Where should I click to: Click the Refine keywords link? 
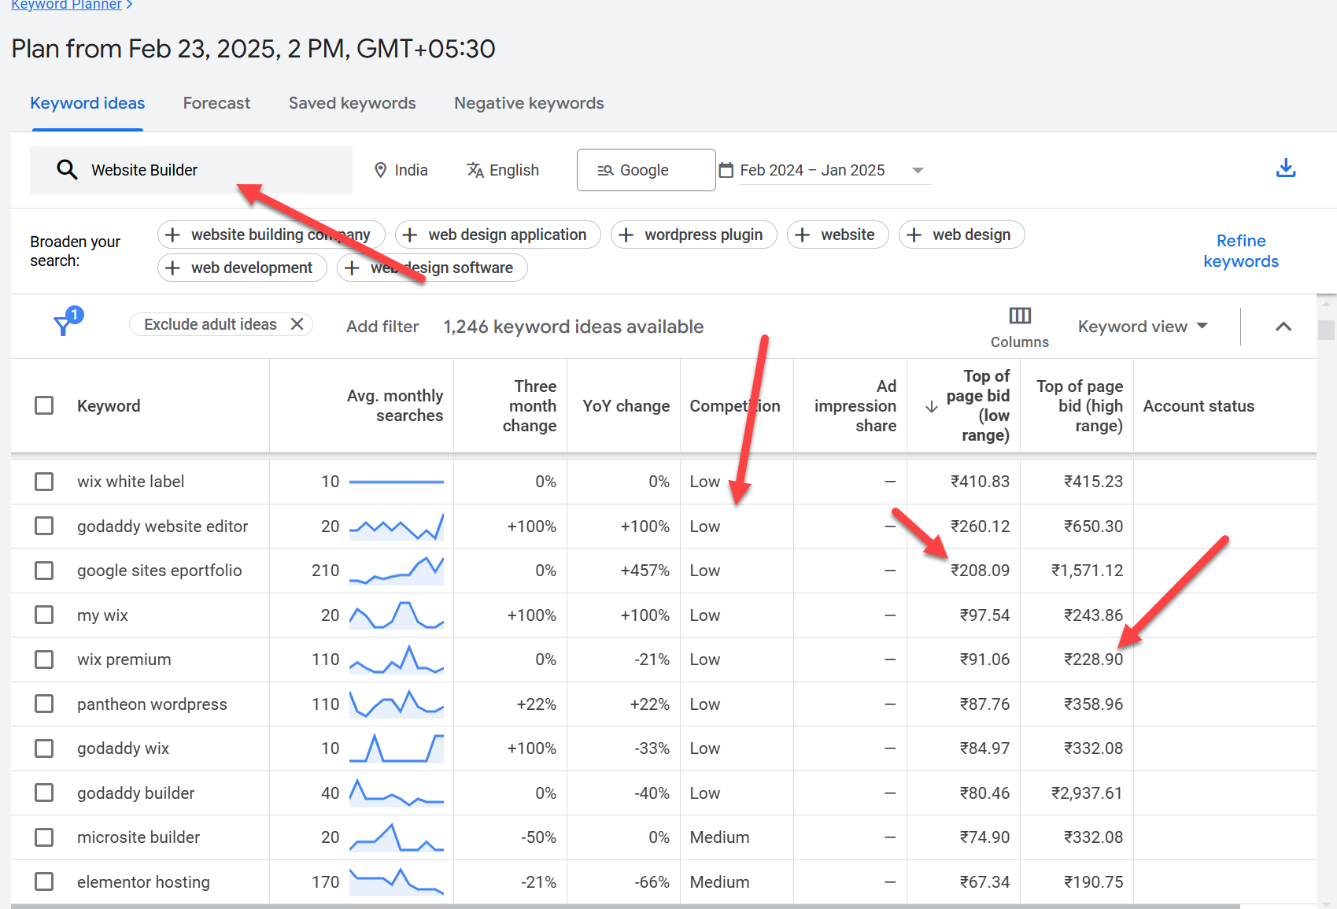(x=1241, y=251)
